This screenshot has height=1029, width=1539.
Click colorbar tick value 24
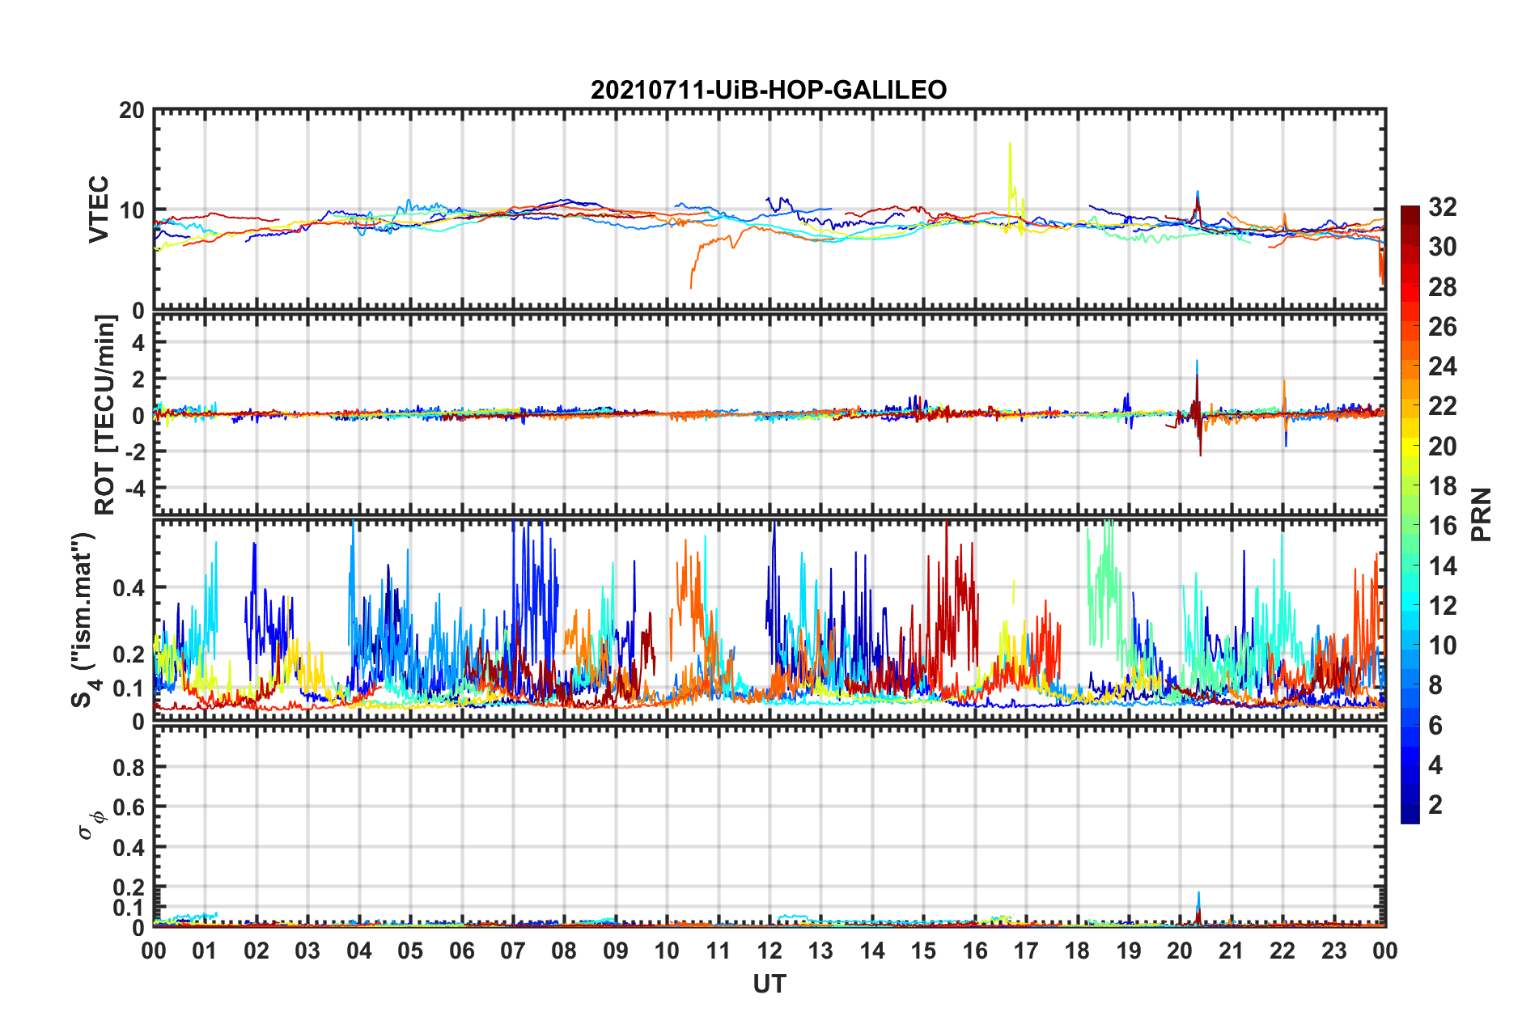coord(1442,366)
